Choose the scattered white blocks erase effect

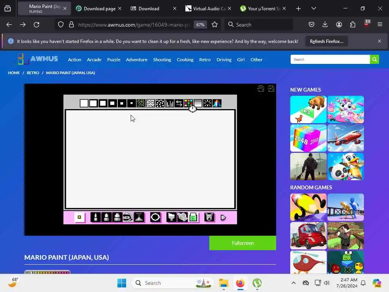(160, 103)
